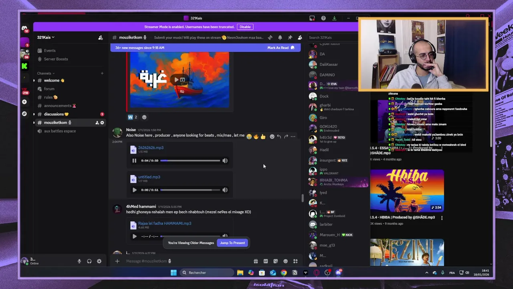Open Windows Start menu
The width and height of the screenshot is (513, 289).
point(174,273)
